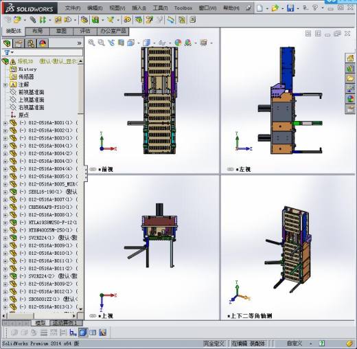
Task: Click the Zoom to Area icon
Action: 101,43
